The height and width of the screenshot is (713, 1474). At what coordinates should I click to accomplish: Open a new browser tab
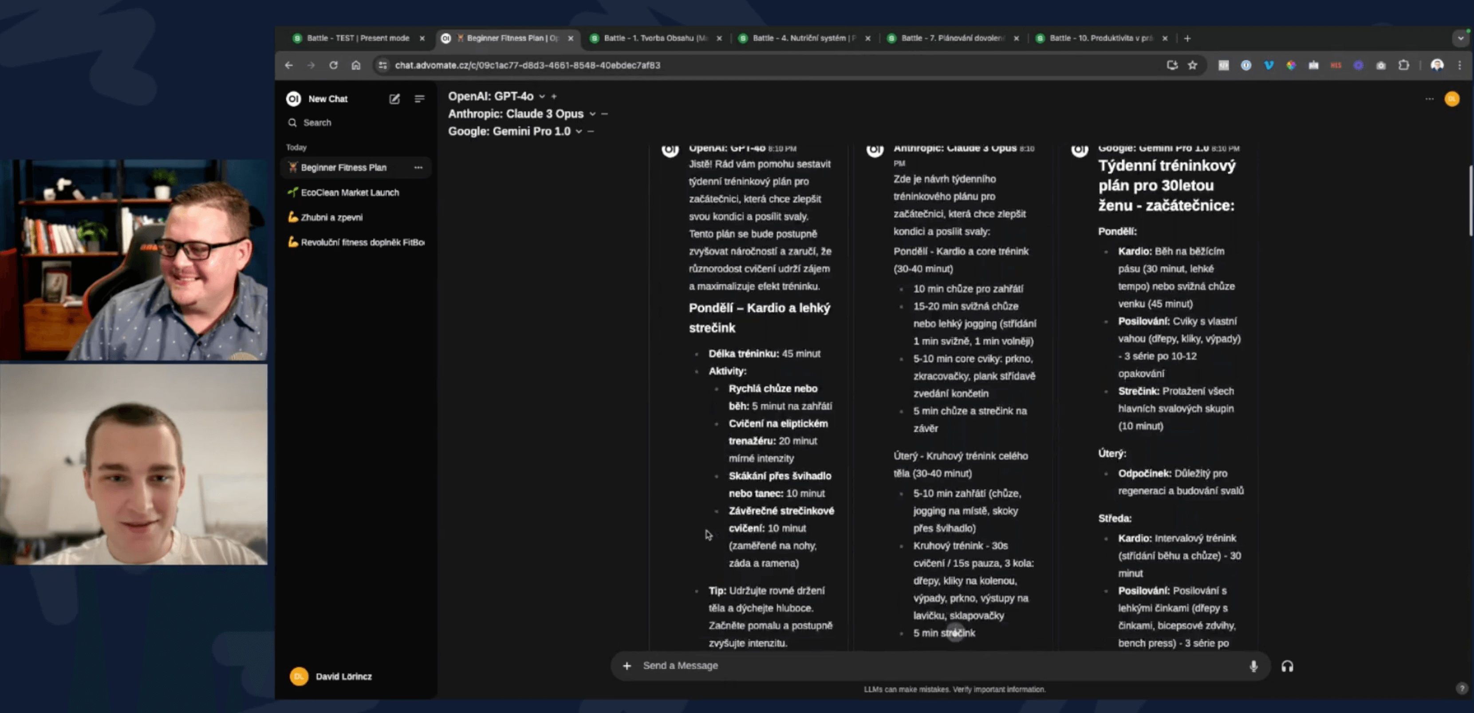(x=1187, y=38)
